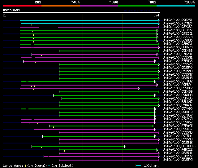Open the UniRef100_Q535M8 entry
The image size is (198, 168).
coord(178,139)
